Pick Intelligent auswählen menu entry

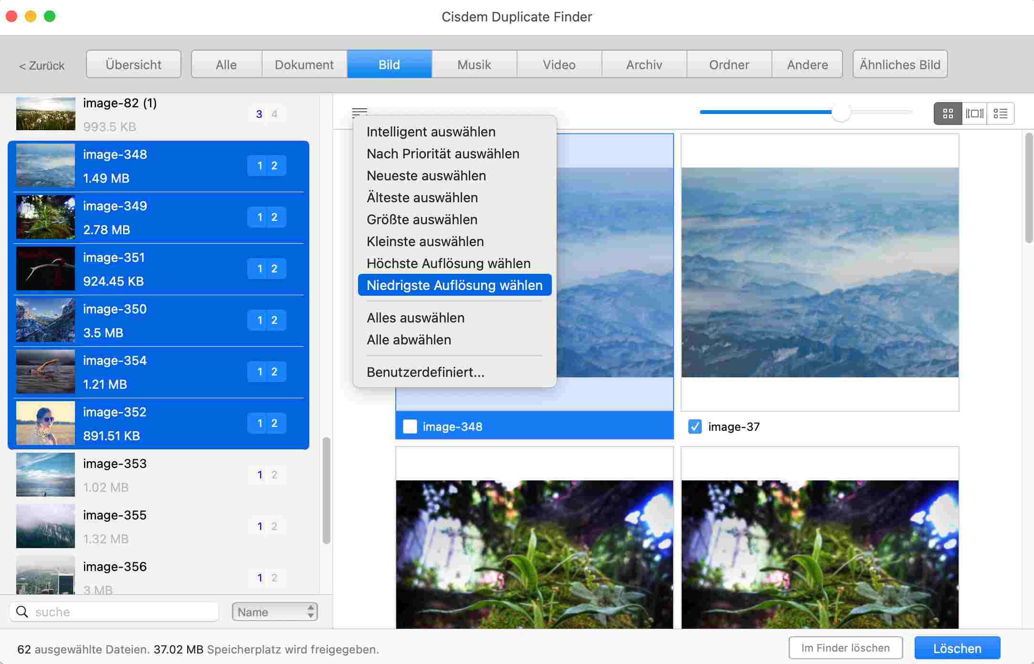point(431,132)
